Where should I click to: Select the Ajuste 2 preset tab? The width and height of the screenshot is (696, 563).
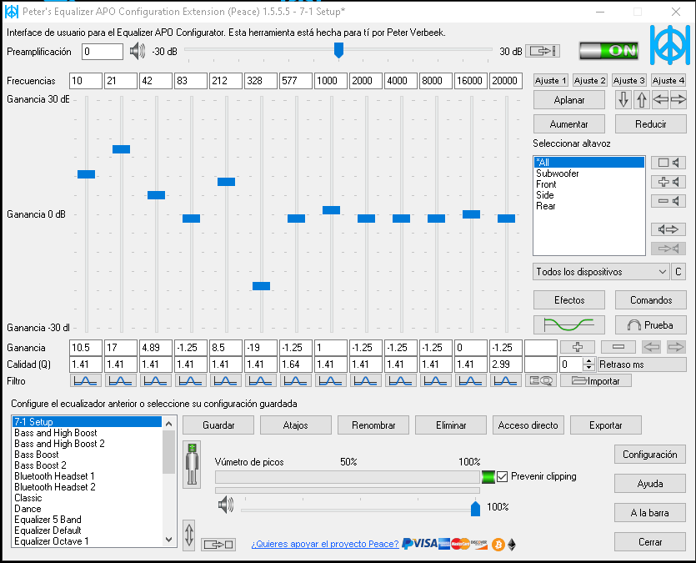pyautogui.click(x=589, y=80)
